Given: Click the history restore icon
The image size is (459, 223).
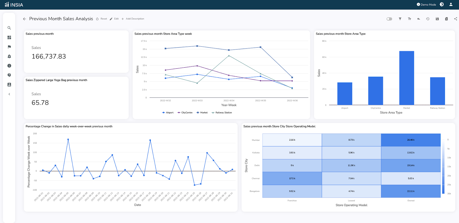Looking at the screenshot, I should tap(428, 19).
